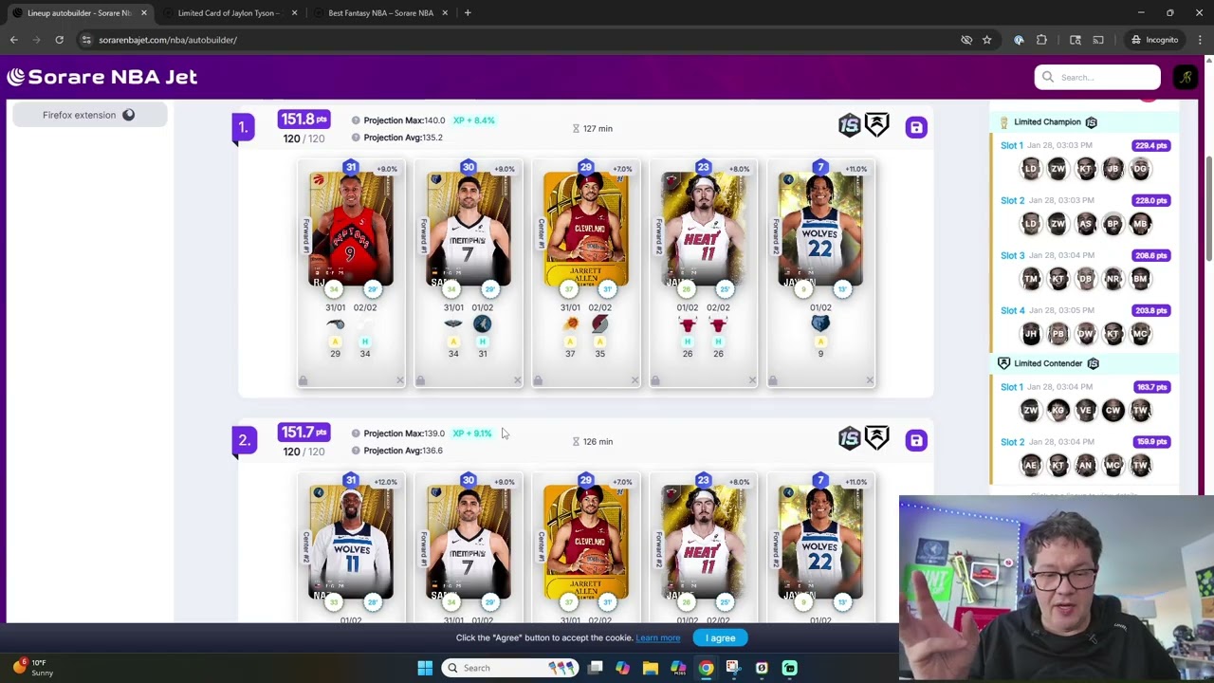Open Limited Champion Slot 3 lineup
The height and width of the screenshot is (683, 1214).
[1085, 270]
